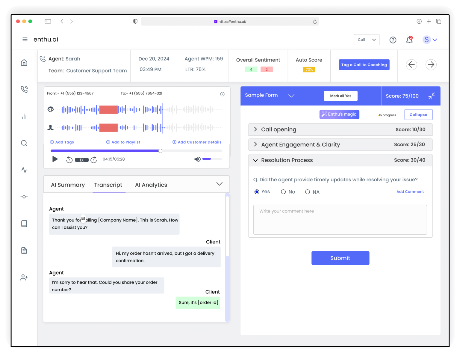The height and width of the screenshot is (354, 460).
Task: Open the AI Analytics tab
Action: (151, 185)
